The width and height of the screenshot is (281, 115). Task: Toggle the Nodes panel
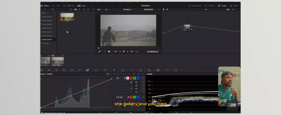tap(222, 6)
